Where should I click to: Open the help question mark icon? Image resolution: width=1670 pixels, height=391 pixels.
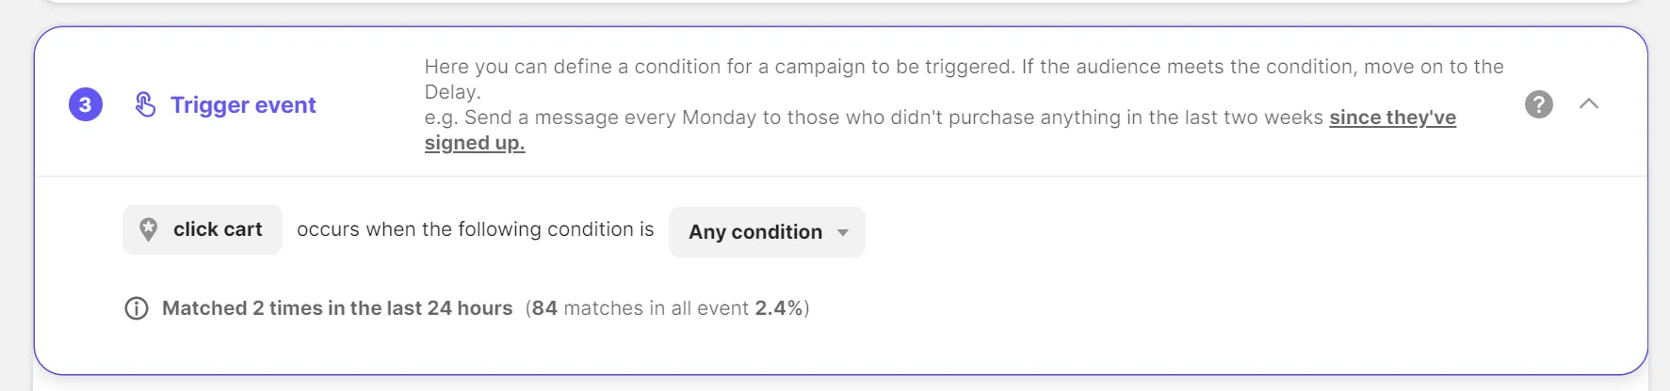click(1538, 104)
